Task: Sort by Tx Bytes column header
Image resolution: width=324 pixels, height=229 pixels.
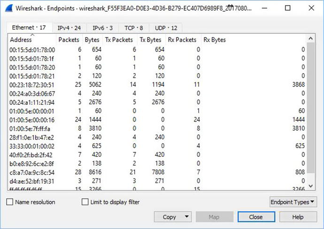Action: (x=151, y=40)
